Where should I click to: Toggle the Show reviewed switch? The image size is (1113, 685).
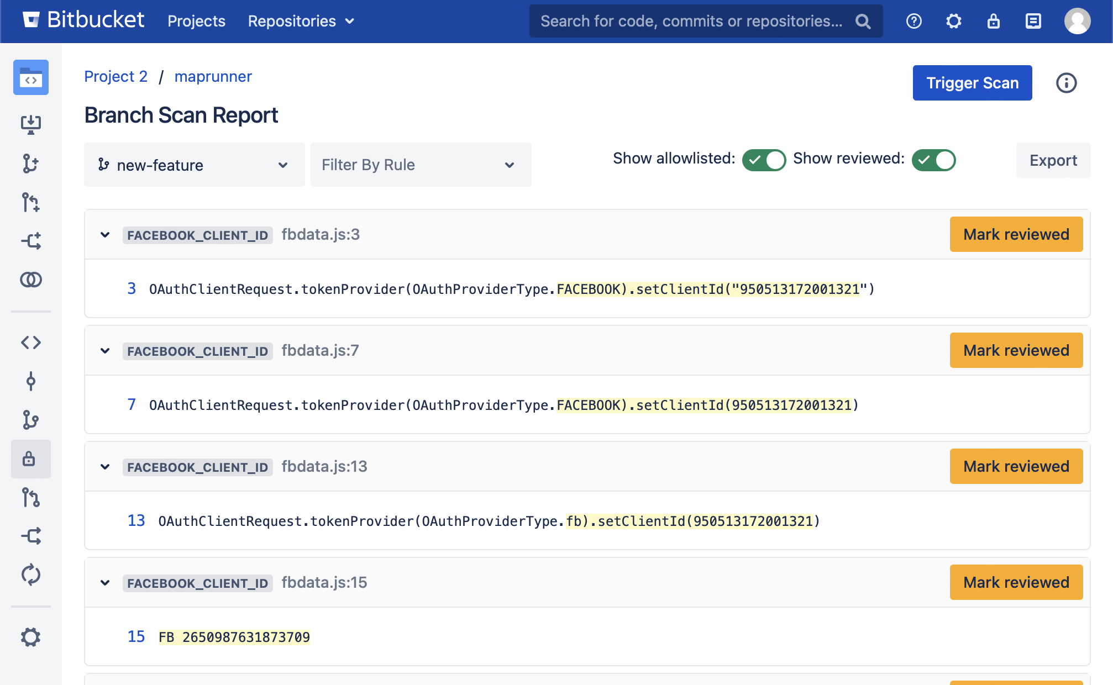pyautogui.click(x=933, y=160)
